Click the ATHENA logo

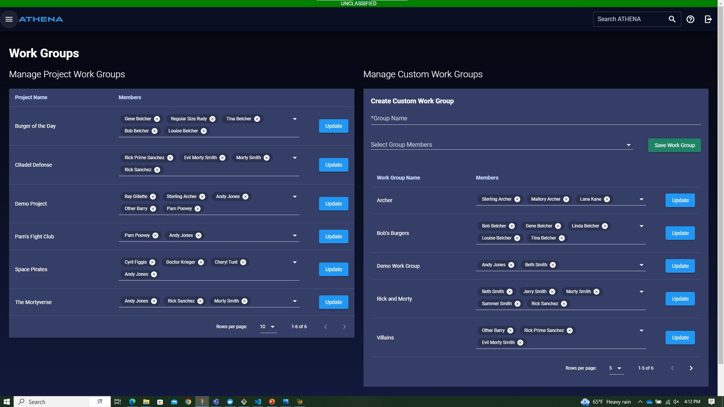click(x=41, y=19)
